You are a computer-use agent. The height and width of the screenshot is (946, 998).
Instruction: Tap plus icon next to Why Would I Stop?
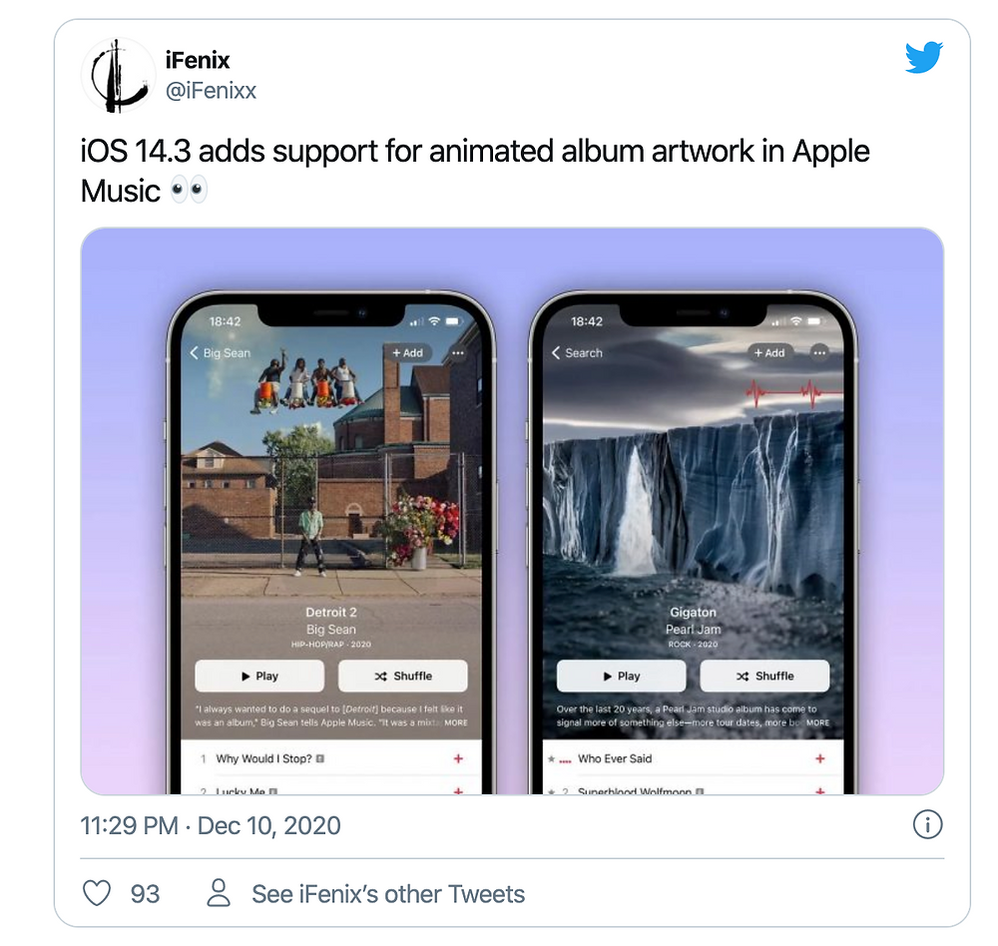(x=458, y=758)
